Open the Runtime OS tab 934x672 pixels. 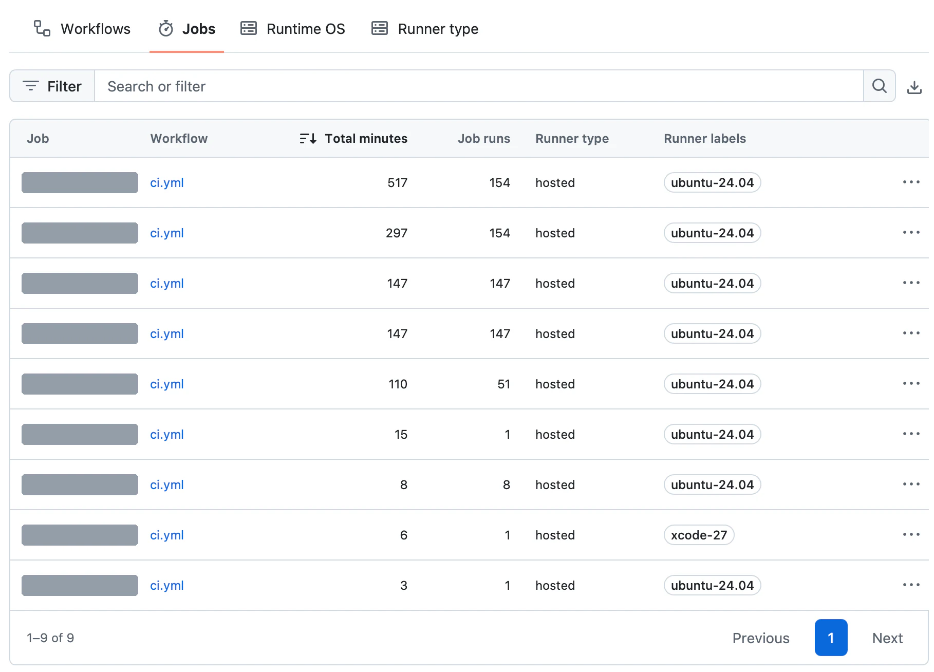coord(293,29)
